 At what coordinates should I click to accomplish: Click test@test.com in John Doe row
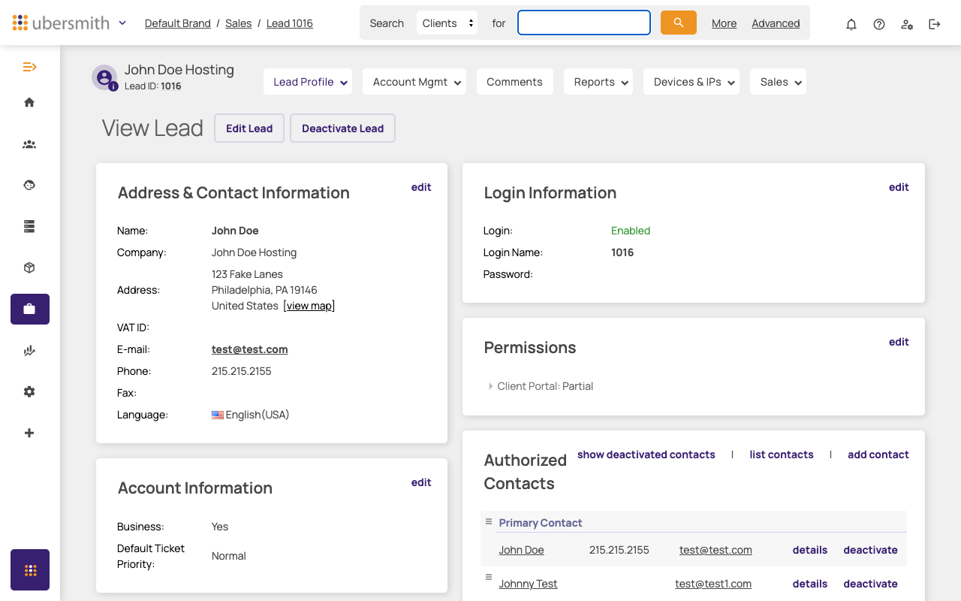[x=715, y=550]
